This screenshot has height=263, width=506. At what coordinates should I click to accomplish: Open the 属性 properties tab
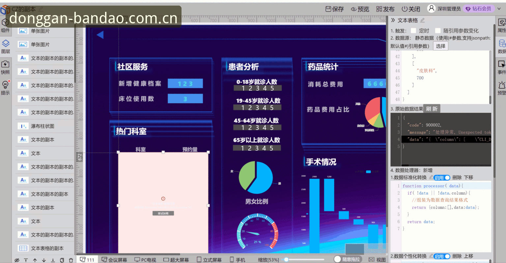click(501, 26)
